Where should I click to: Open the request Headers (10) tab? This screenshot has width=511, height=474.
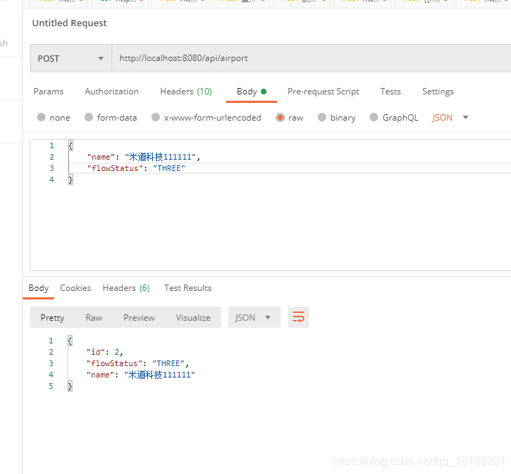[x=186, y=92]
